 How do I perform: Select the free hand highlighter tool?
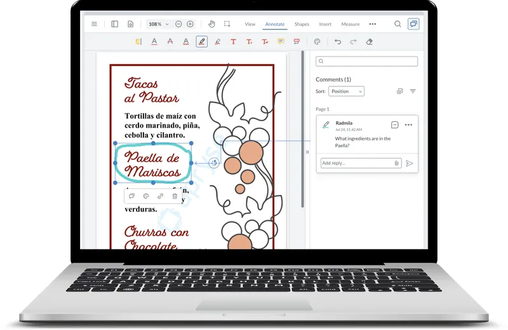pos(218,42)
